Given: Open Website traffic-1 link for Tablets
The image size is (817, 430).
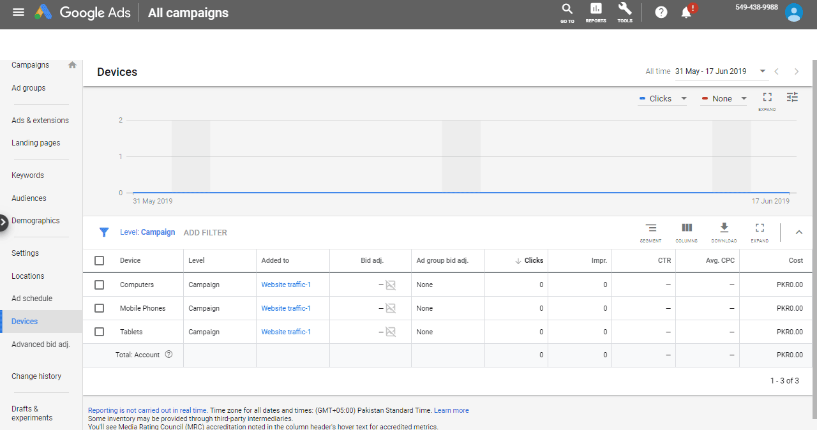Looking at the screenshot, I should click(286, 332).
